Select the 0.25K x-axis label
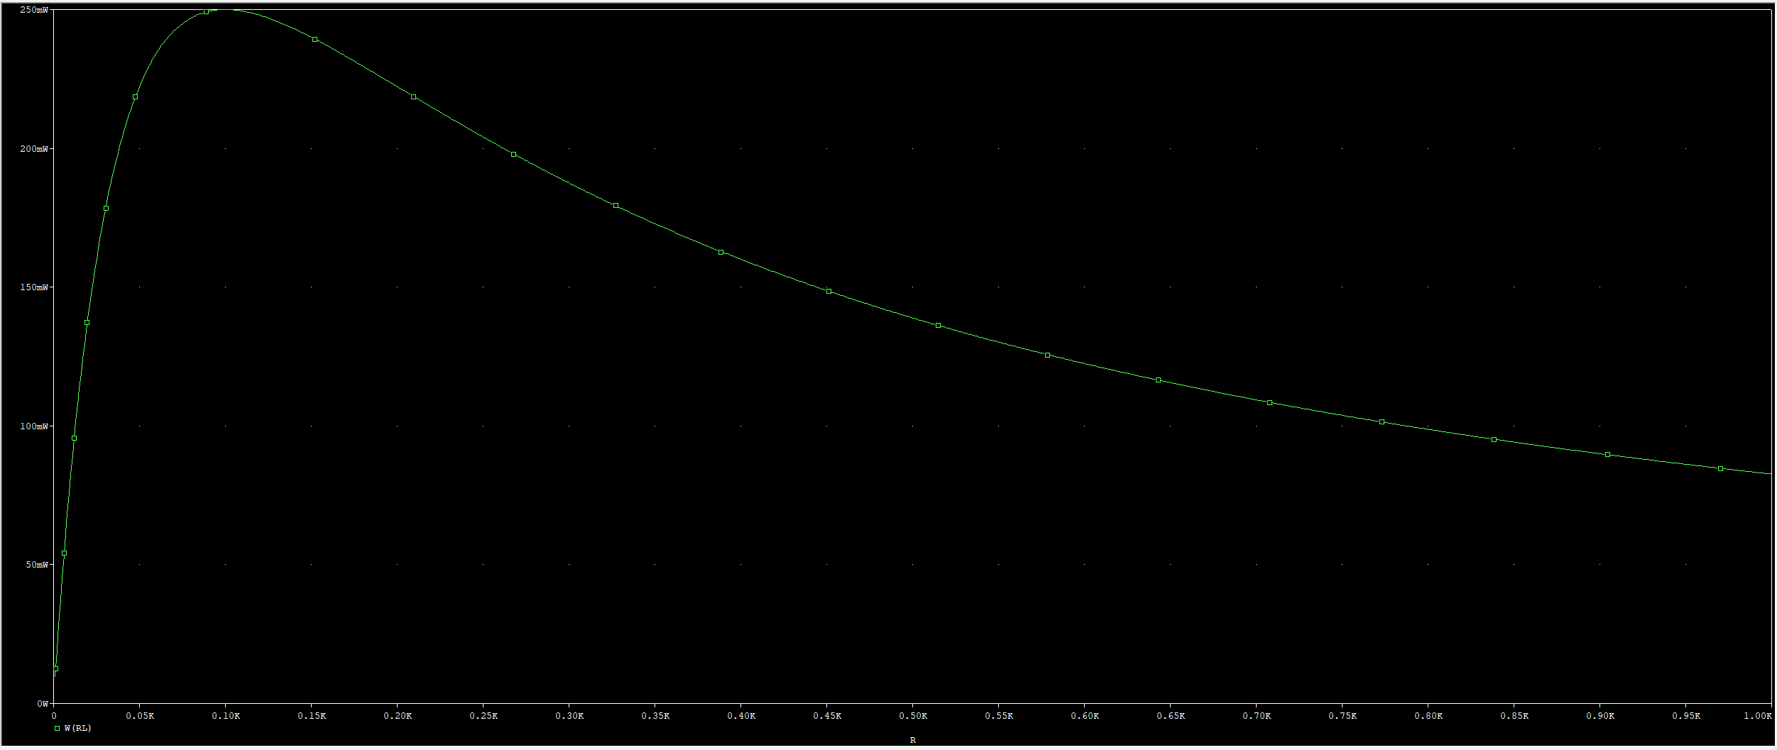The width and height of the screenshot is (1777, 750). (483, 716)
